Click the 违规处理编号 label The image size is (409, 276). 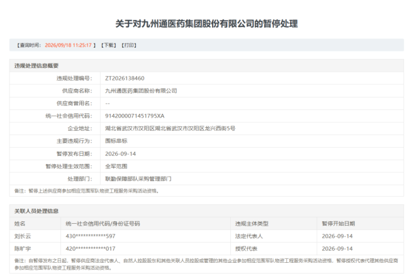(74, 78)
